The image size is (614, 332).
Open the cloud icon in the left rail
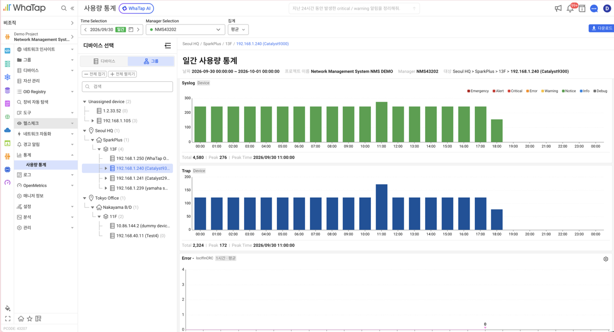tap(7, 130)
